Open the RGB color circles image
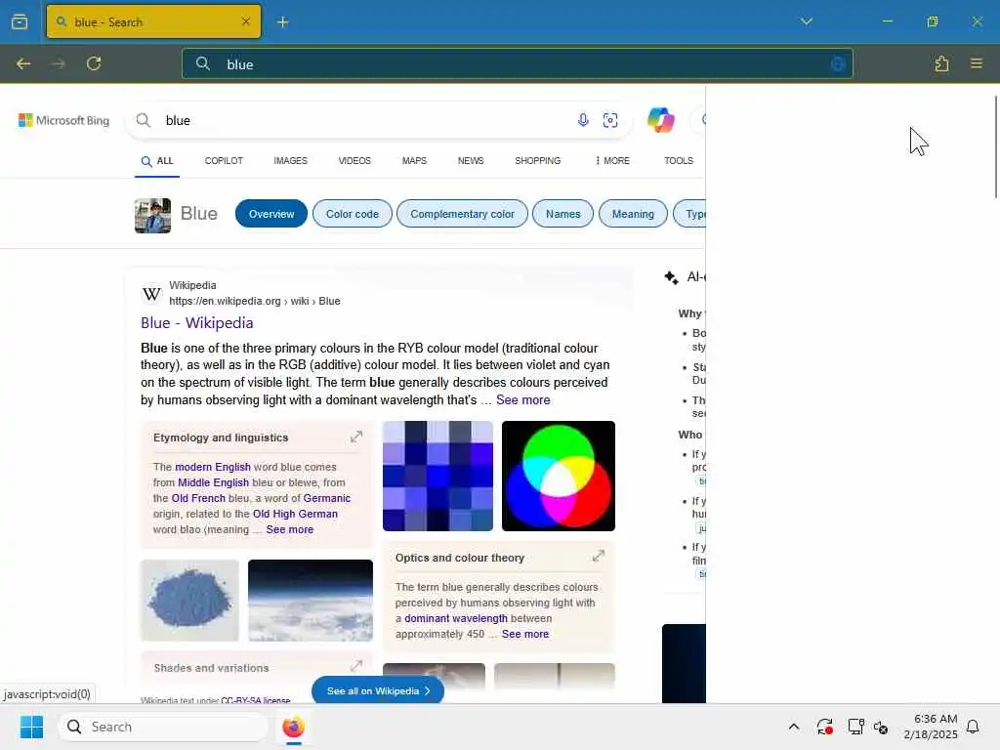This screenshot has width=1000, height=750. tap(558, 476)
